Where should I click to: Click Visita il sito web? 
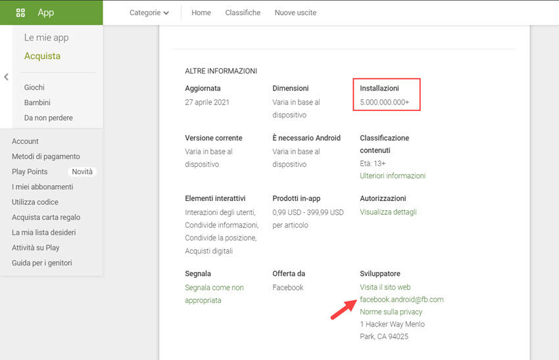coord(385,287)
